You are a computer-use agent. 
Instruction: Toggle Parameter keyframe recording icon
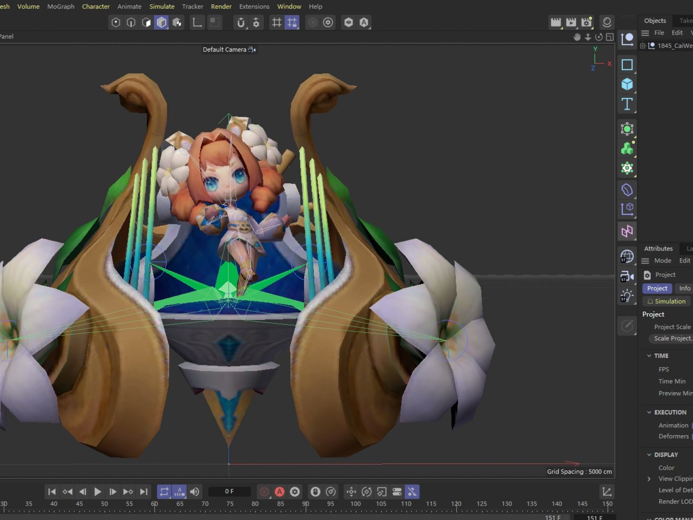[397, 492]
